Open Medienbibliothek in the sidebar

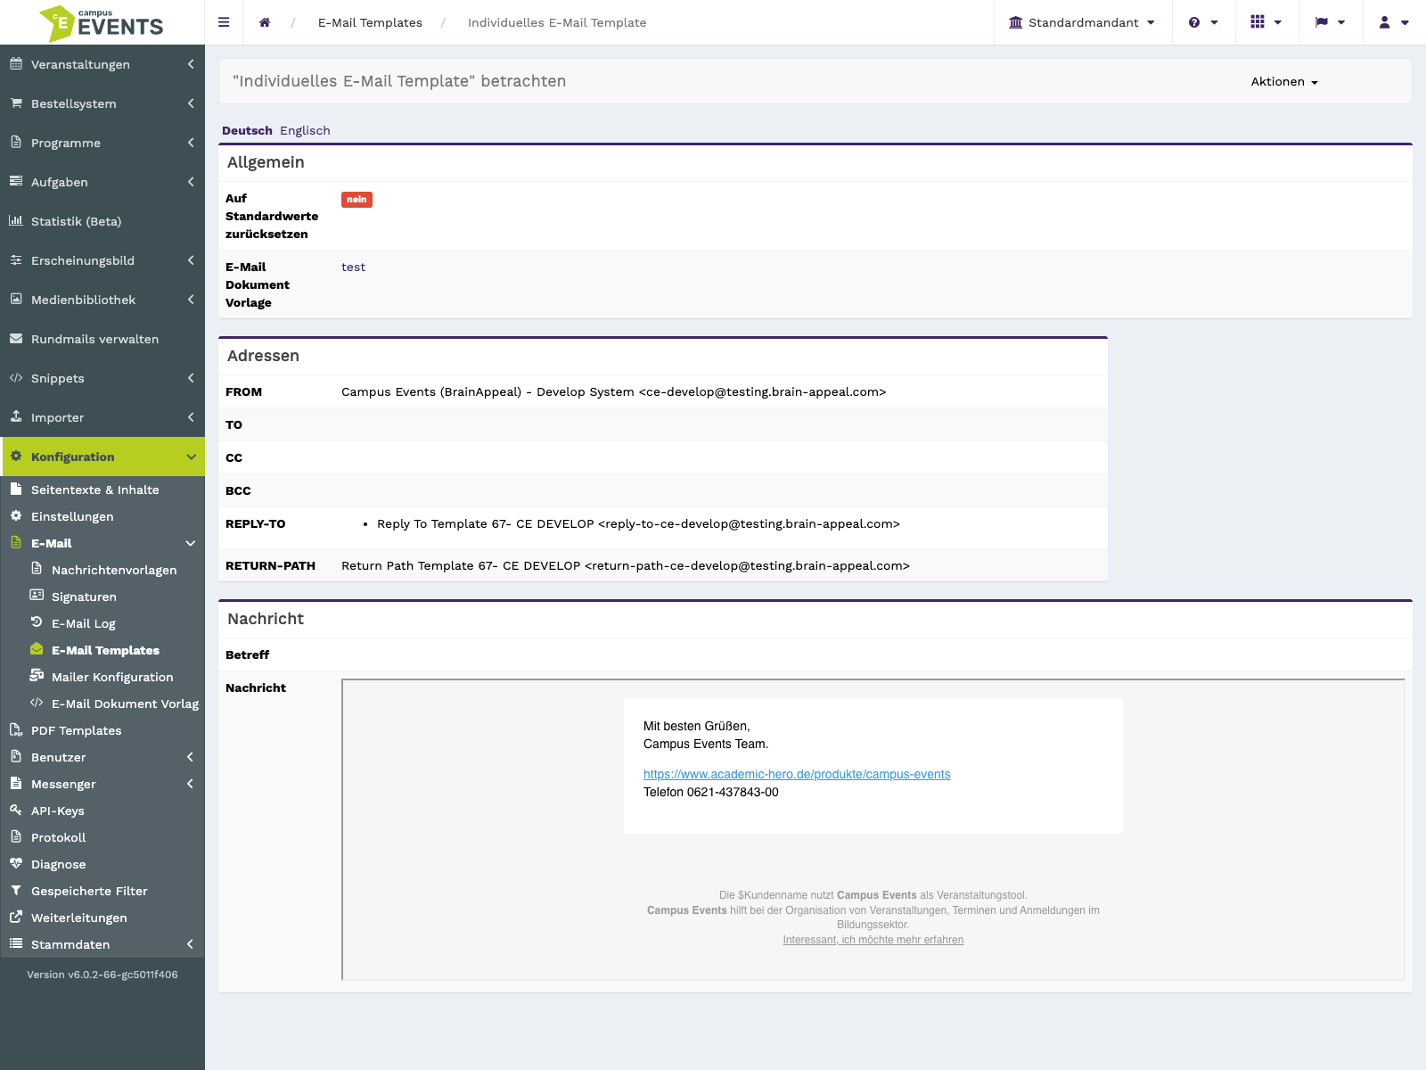(83, 300)
